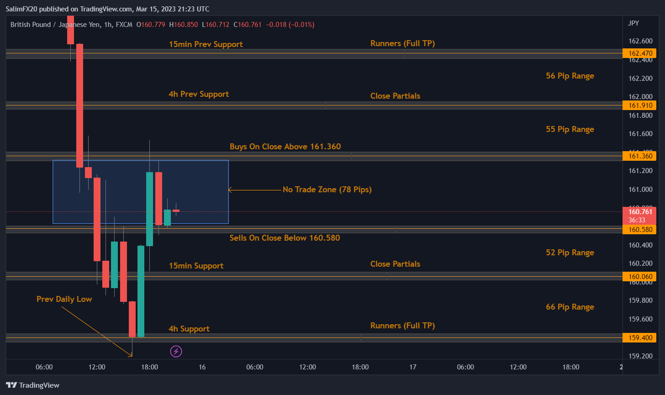Select the 'Sells On Close Below 160.580' annotation
Image resolution: width=665 pixels, height=395 pixels.
[x=285, y=238]
